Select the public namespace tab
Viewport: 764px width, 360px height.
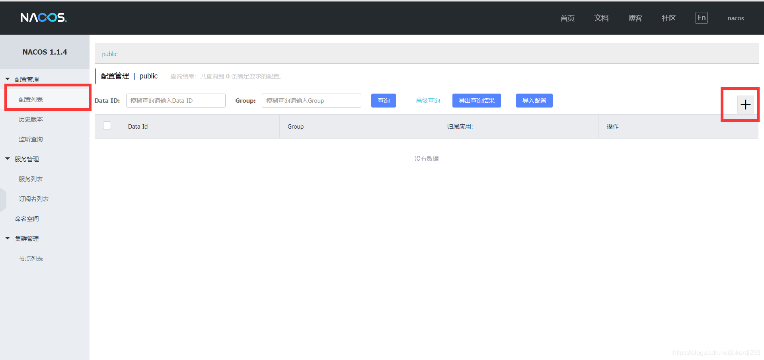[110, 54]
